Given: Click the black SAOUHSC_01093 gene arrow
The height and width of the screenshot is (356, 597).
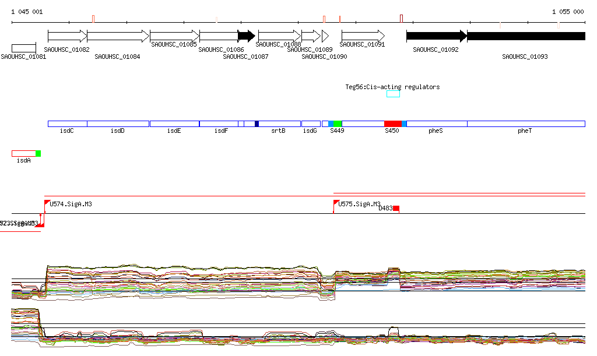Looking at the screenshot, I should pyautogui.click(x=526, y=36).
